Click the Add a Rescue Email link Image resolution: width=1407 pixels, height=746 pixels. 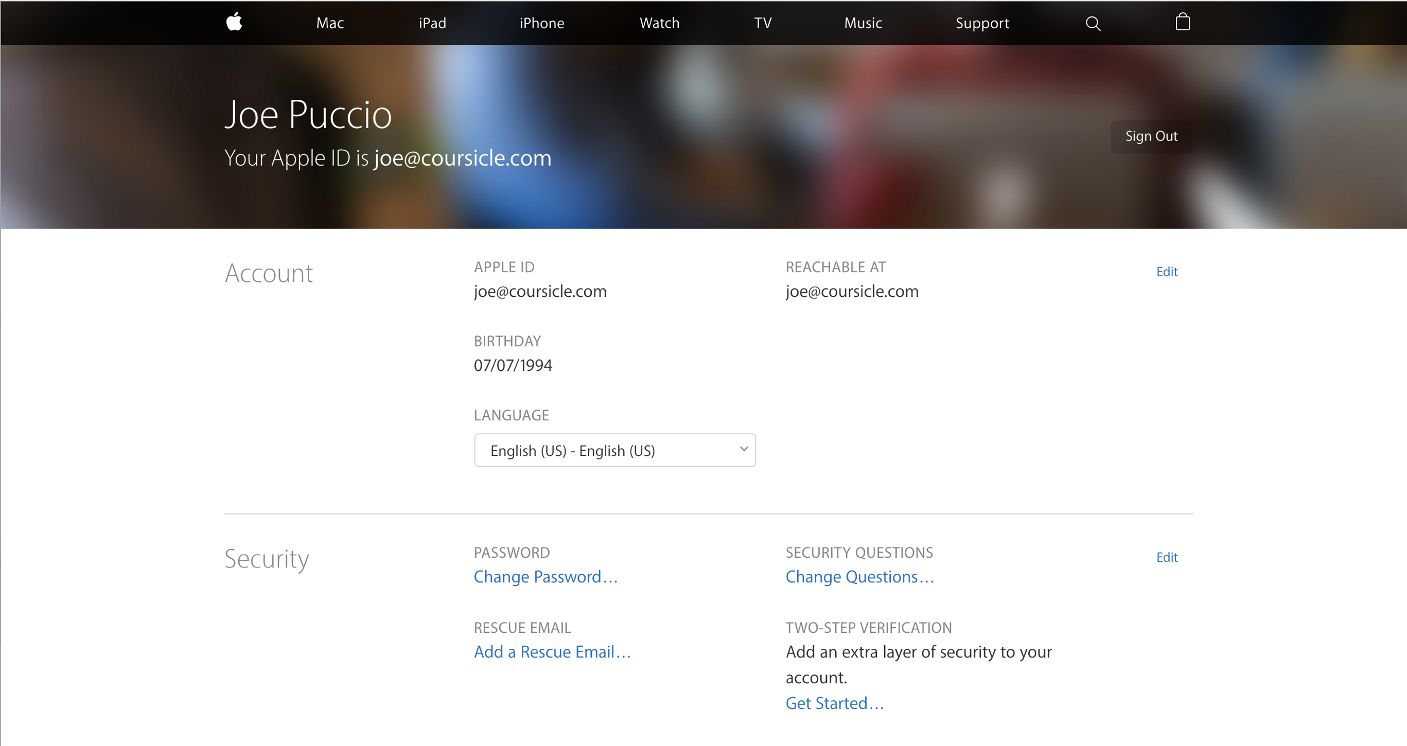click(552, 651)
